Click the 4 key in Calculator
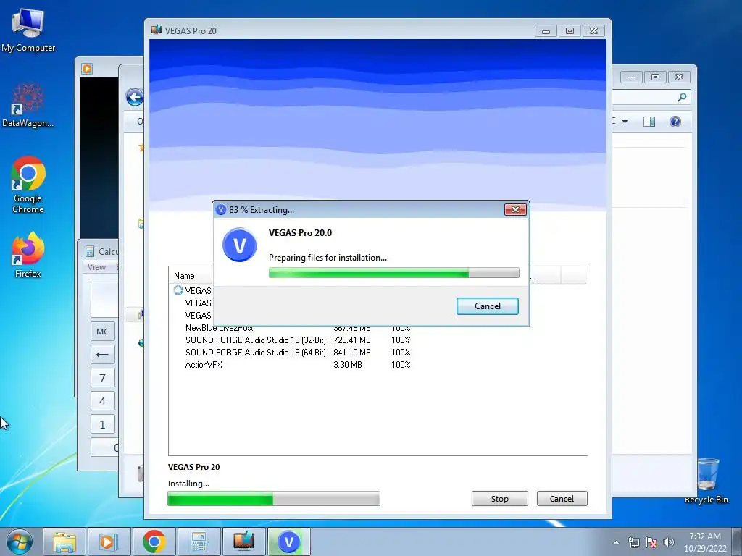Viewport: 742px width, 556px height. (x=103, y=401)
